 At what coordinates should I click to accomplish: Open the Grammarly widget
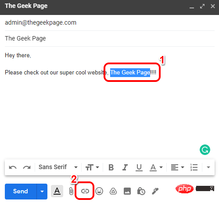(205, 150)
